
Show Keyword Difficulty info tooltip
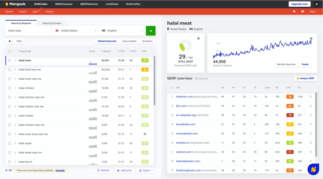click(198, 38)
